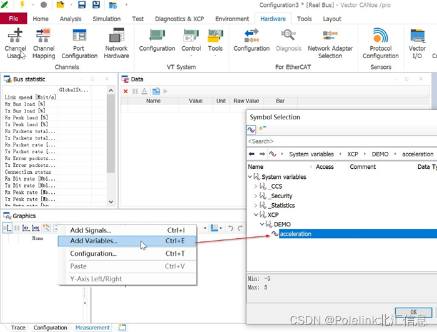Expand _Security tree node
The image size is (437, 332).
pyautogui.click(x=255, y=196)
